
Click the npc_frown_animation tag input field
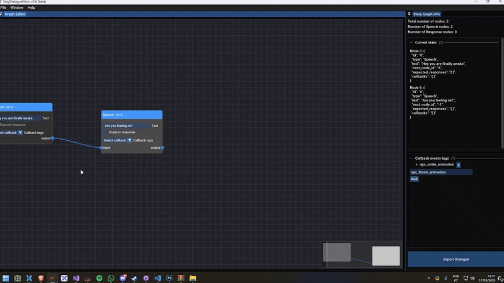pyautogui.click(x=440, y=172)
